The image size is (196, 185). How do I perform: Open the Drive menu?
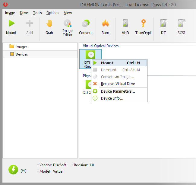pyautogui.click(x=24, y=13)
